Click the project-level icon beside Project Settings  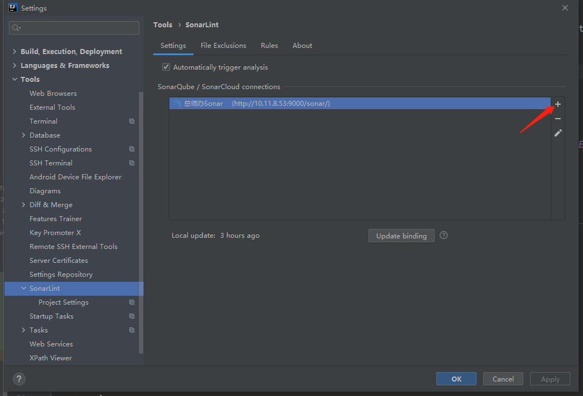point(132,302)
